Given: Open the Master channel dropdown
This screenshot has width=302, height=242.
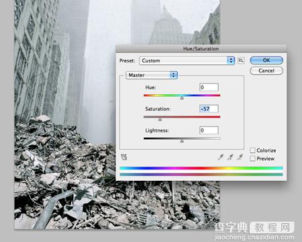Looking at the screenshot, I should click(x=152, y=75).
